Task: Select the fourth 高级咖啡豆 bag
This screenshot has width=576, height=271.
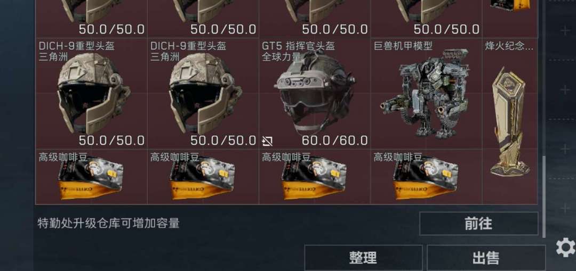Action: tap(427, 176)
